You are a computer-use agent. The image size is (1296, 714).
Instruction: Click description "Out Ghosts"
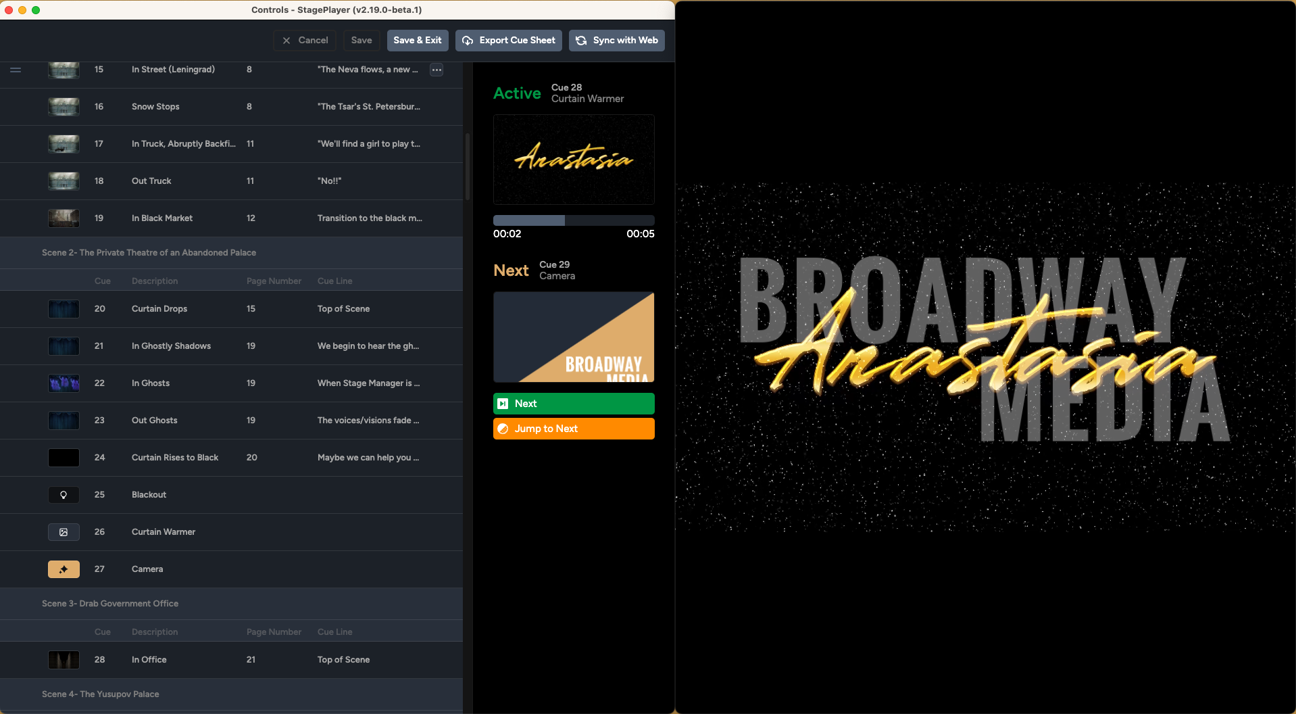click(155, 421)
